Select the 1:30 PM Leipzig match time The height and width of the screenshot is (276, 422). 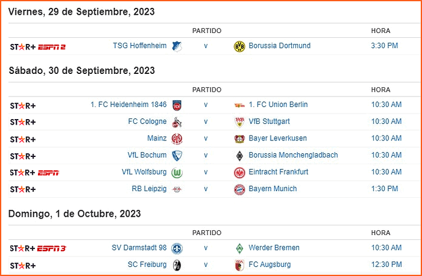pos(385,189)
